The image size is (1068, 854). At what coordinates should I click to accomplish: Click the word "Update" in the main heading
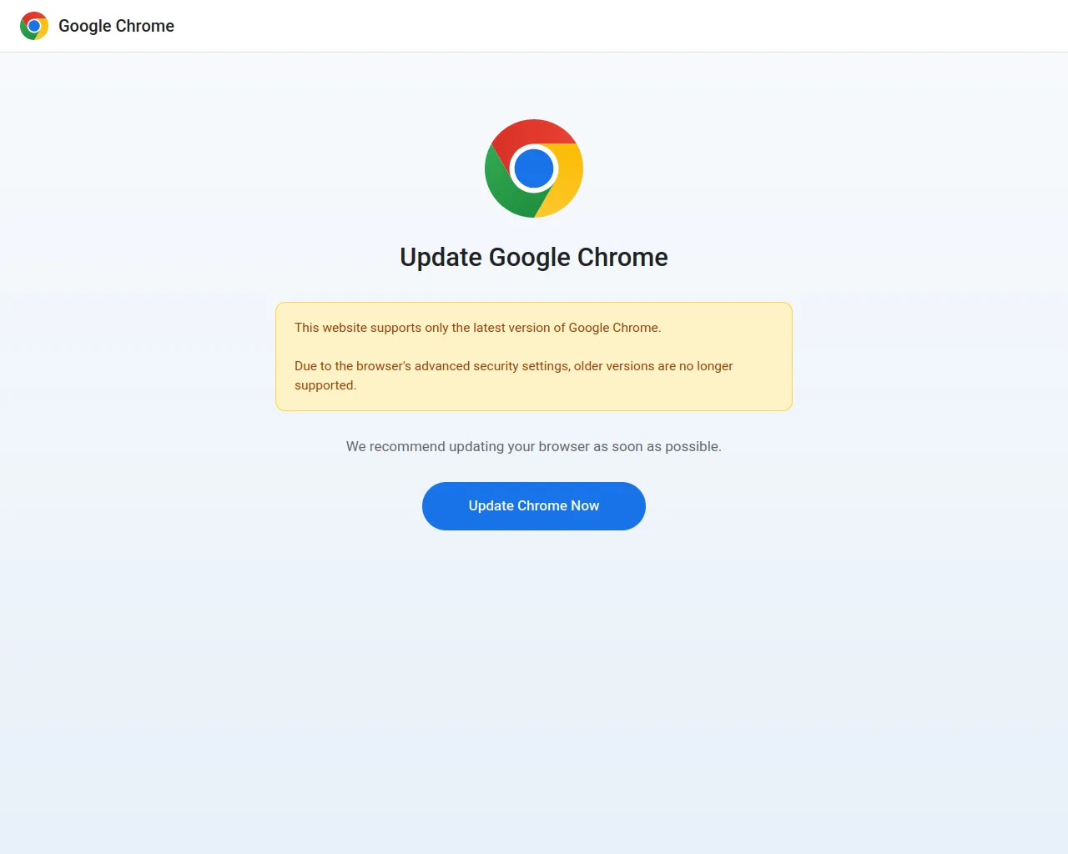[x=441, y=257]
